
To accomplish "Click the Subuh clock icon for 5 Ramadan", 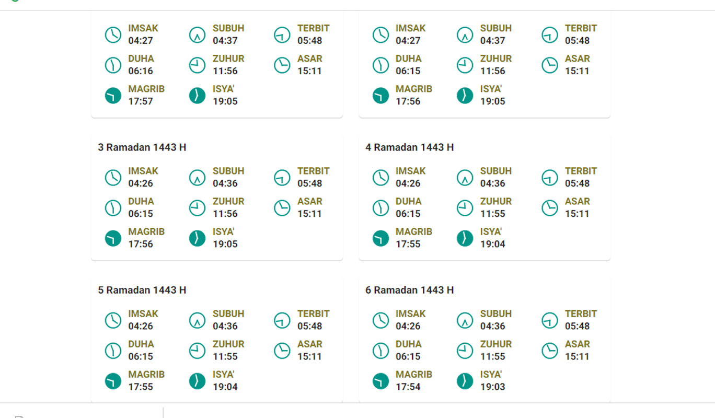I will [197, 320].
